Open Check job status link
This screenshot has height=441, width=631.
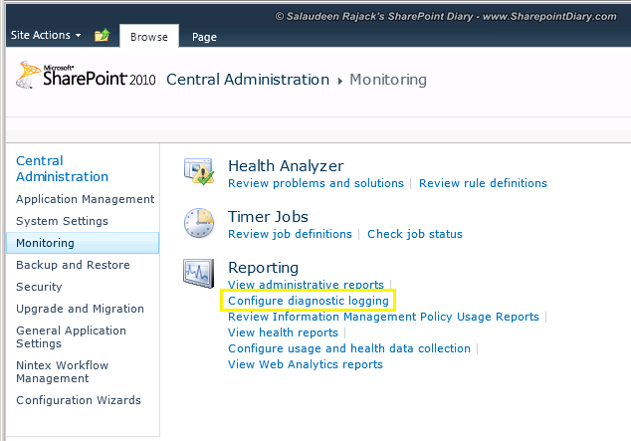pos(414,234)
